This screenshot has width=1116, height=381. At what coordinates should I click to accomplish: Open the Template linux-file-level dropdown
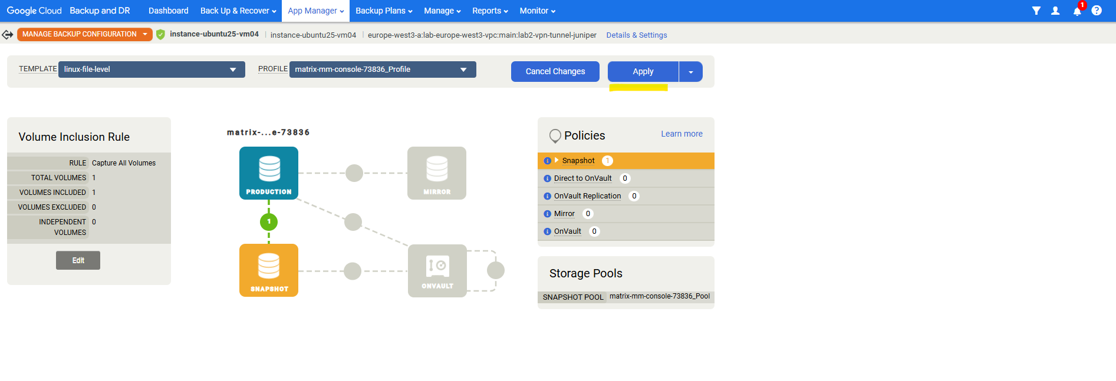click(152, 69)
